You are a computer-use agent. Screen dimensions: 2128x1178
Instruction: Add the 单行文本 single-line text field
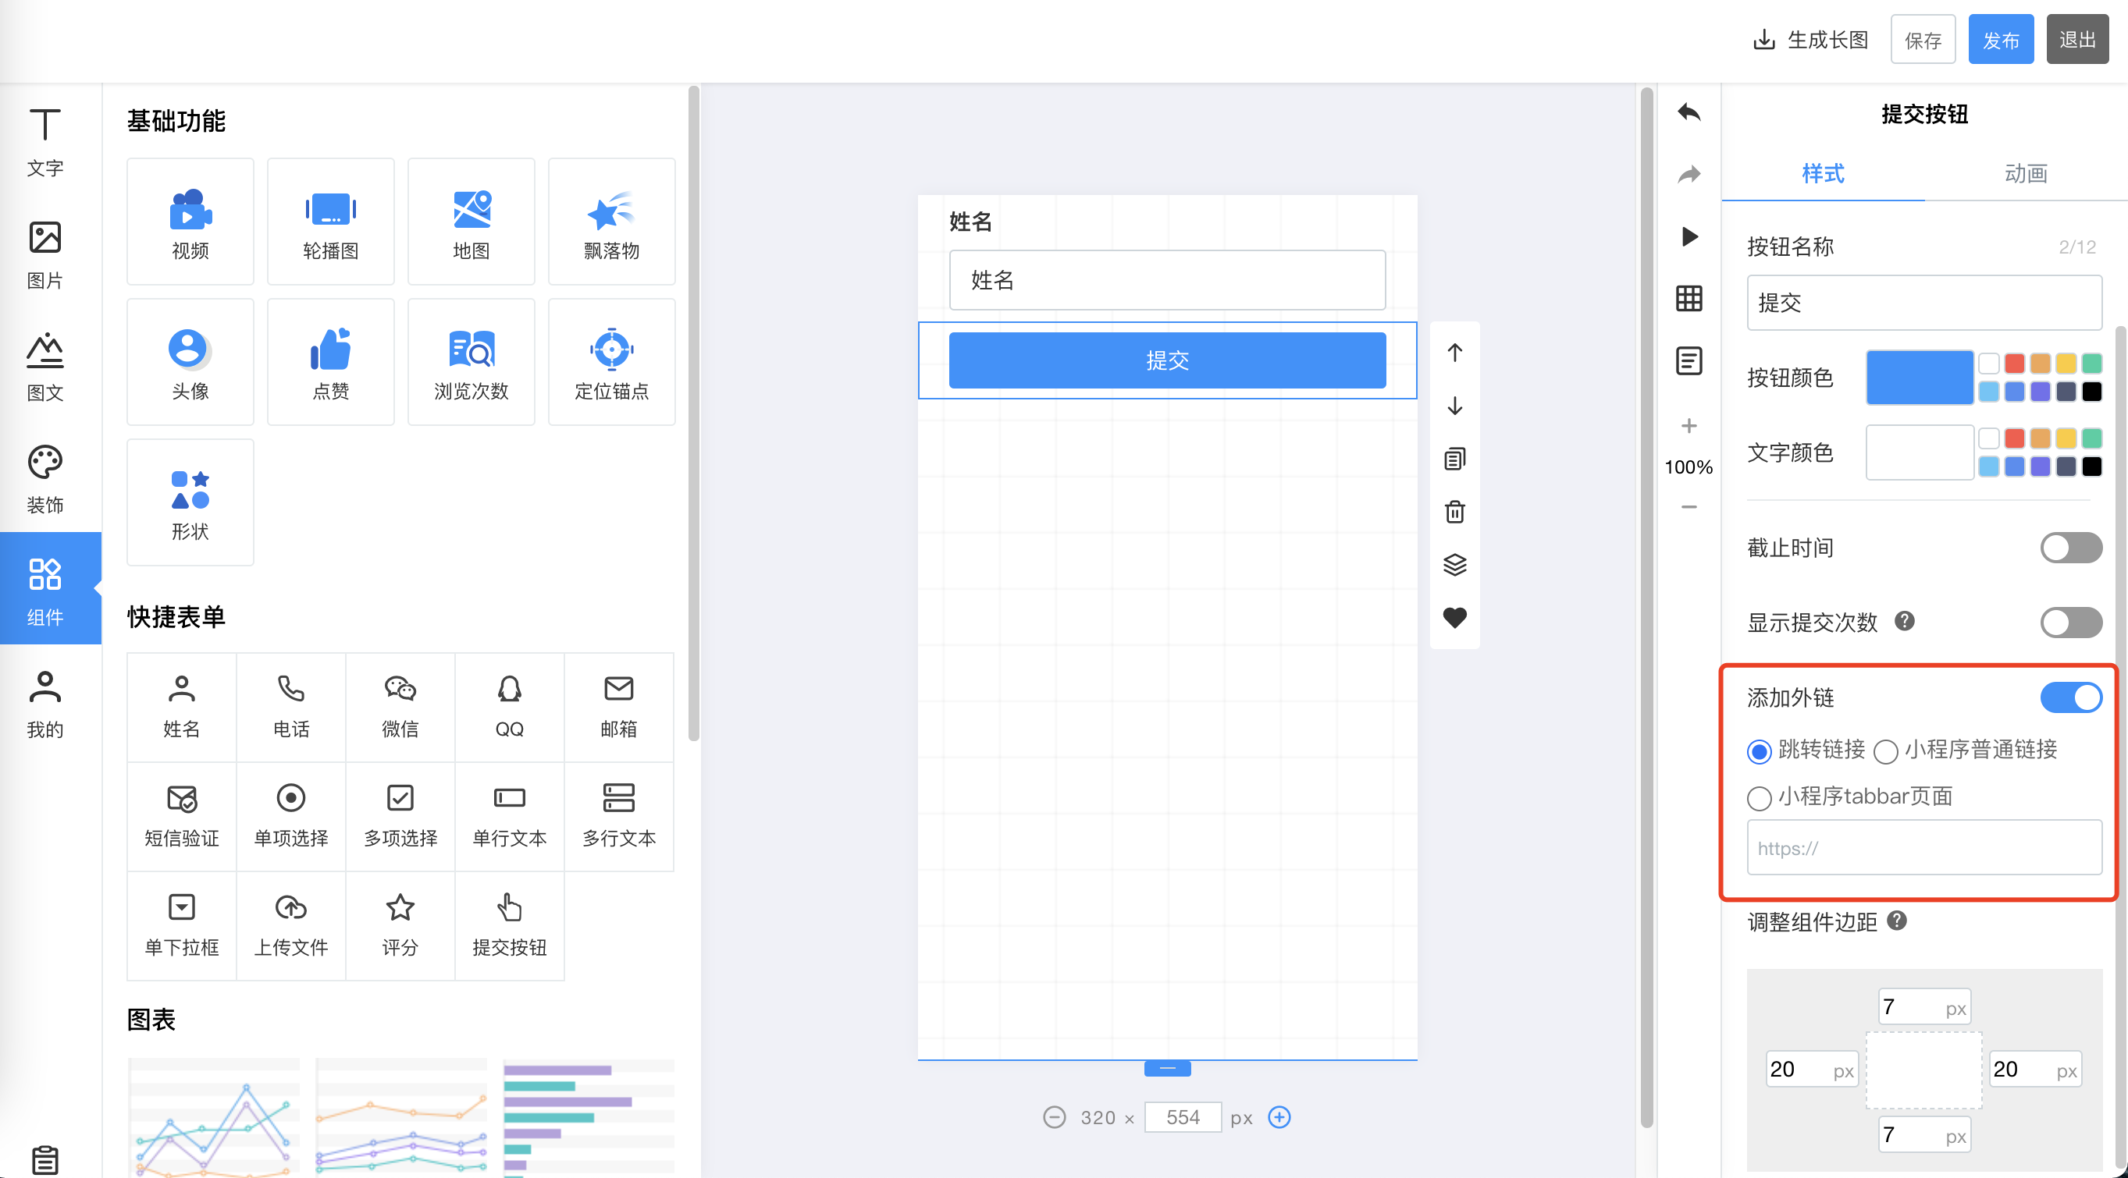click(509, 817)
